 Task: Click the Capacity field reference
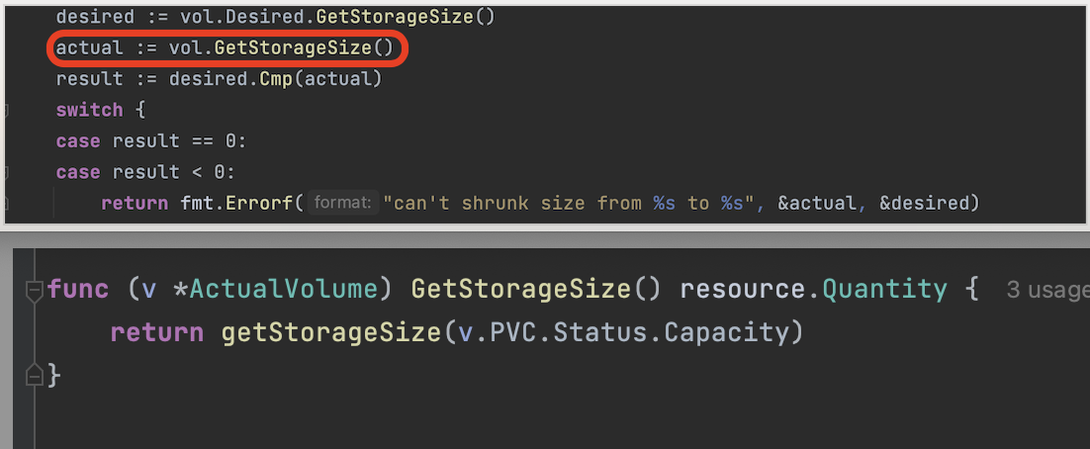pos(727,332)
